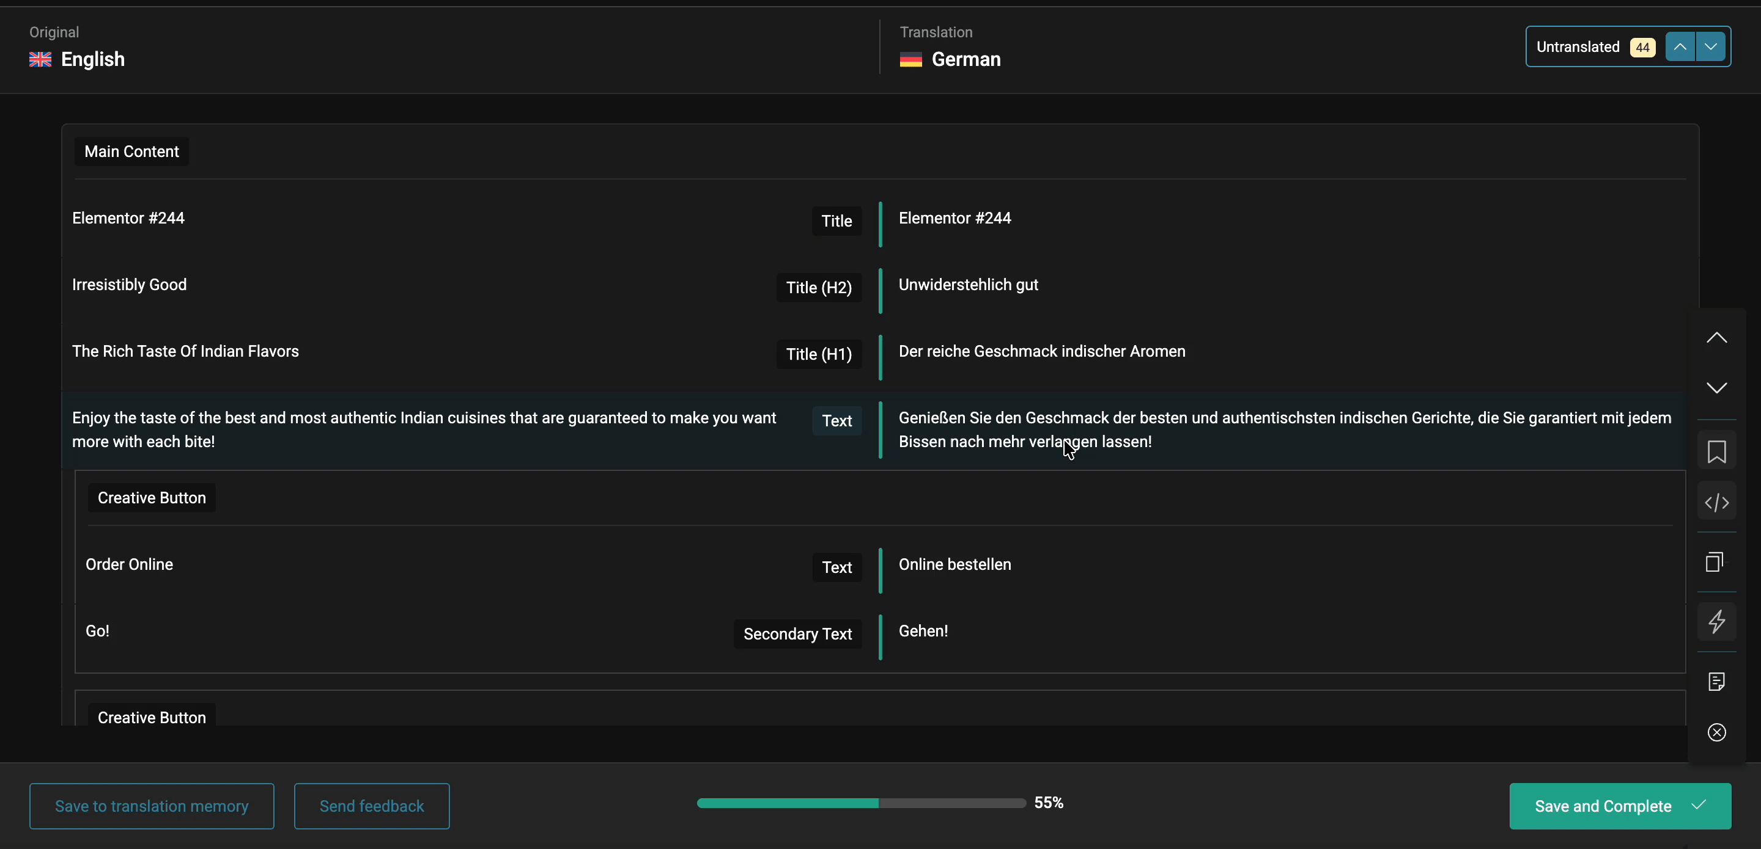Viewport: 1761px width, 849px height.
Task: Jump to previous untranslated segment
Action: (1681, 46)
